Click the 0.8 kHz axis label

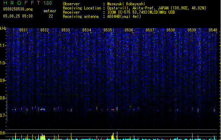point(3,98)
